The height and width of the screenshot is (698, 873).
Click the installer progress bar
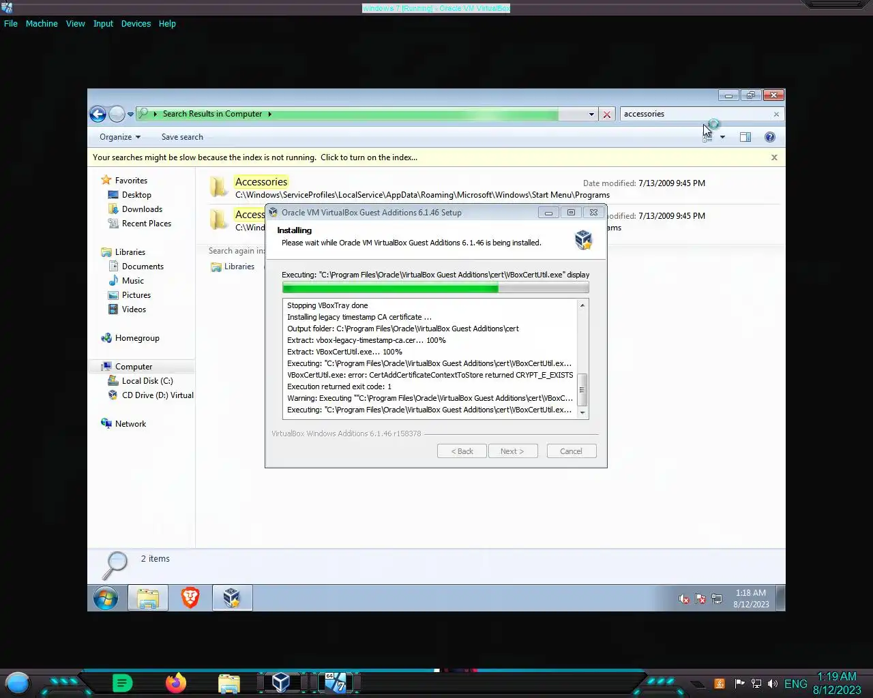pyautogui.click(x=435, y=288)
